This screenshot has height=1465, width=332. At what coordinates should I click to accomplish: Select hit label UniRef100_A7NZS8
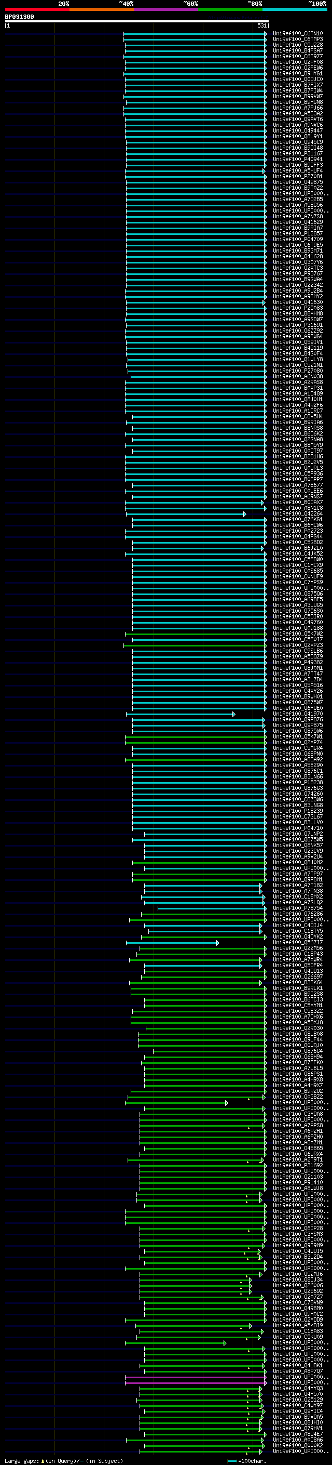(x=298, y=217)
